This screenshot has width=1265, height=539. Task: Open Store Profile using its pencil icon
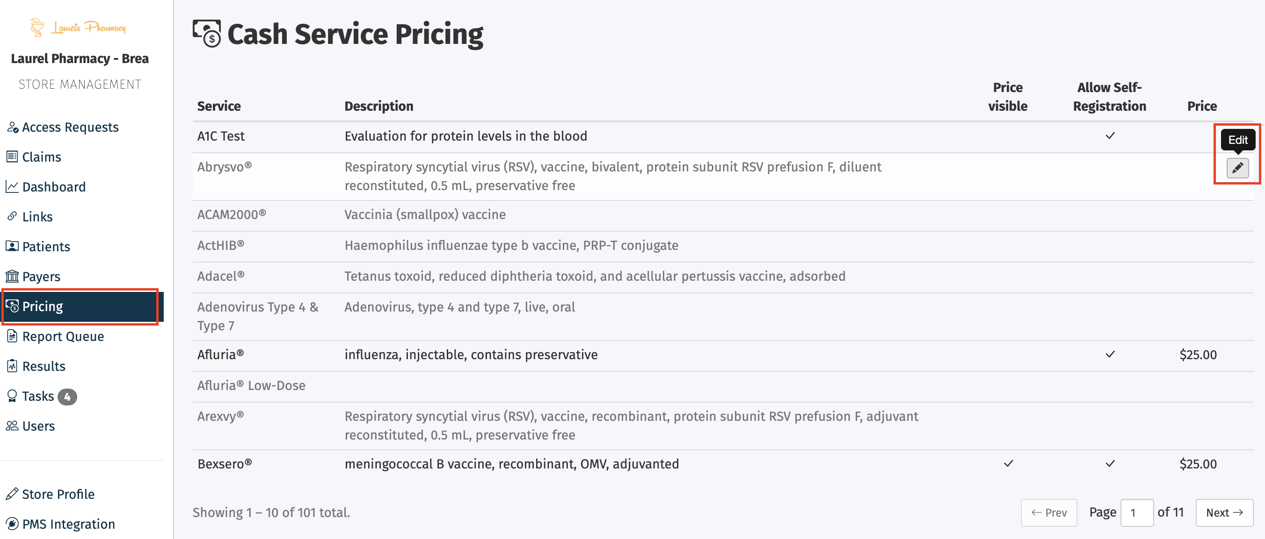(x=13, y=494)
